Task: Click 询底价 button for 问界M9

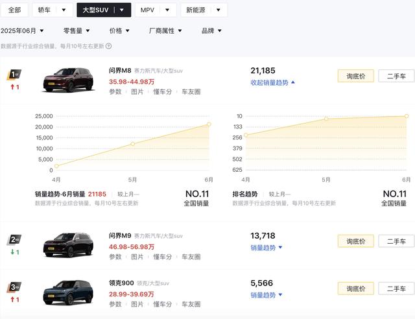Action: point(356,241)
